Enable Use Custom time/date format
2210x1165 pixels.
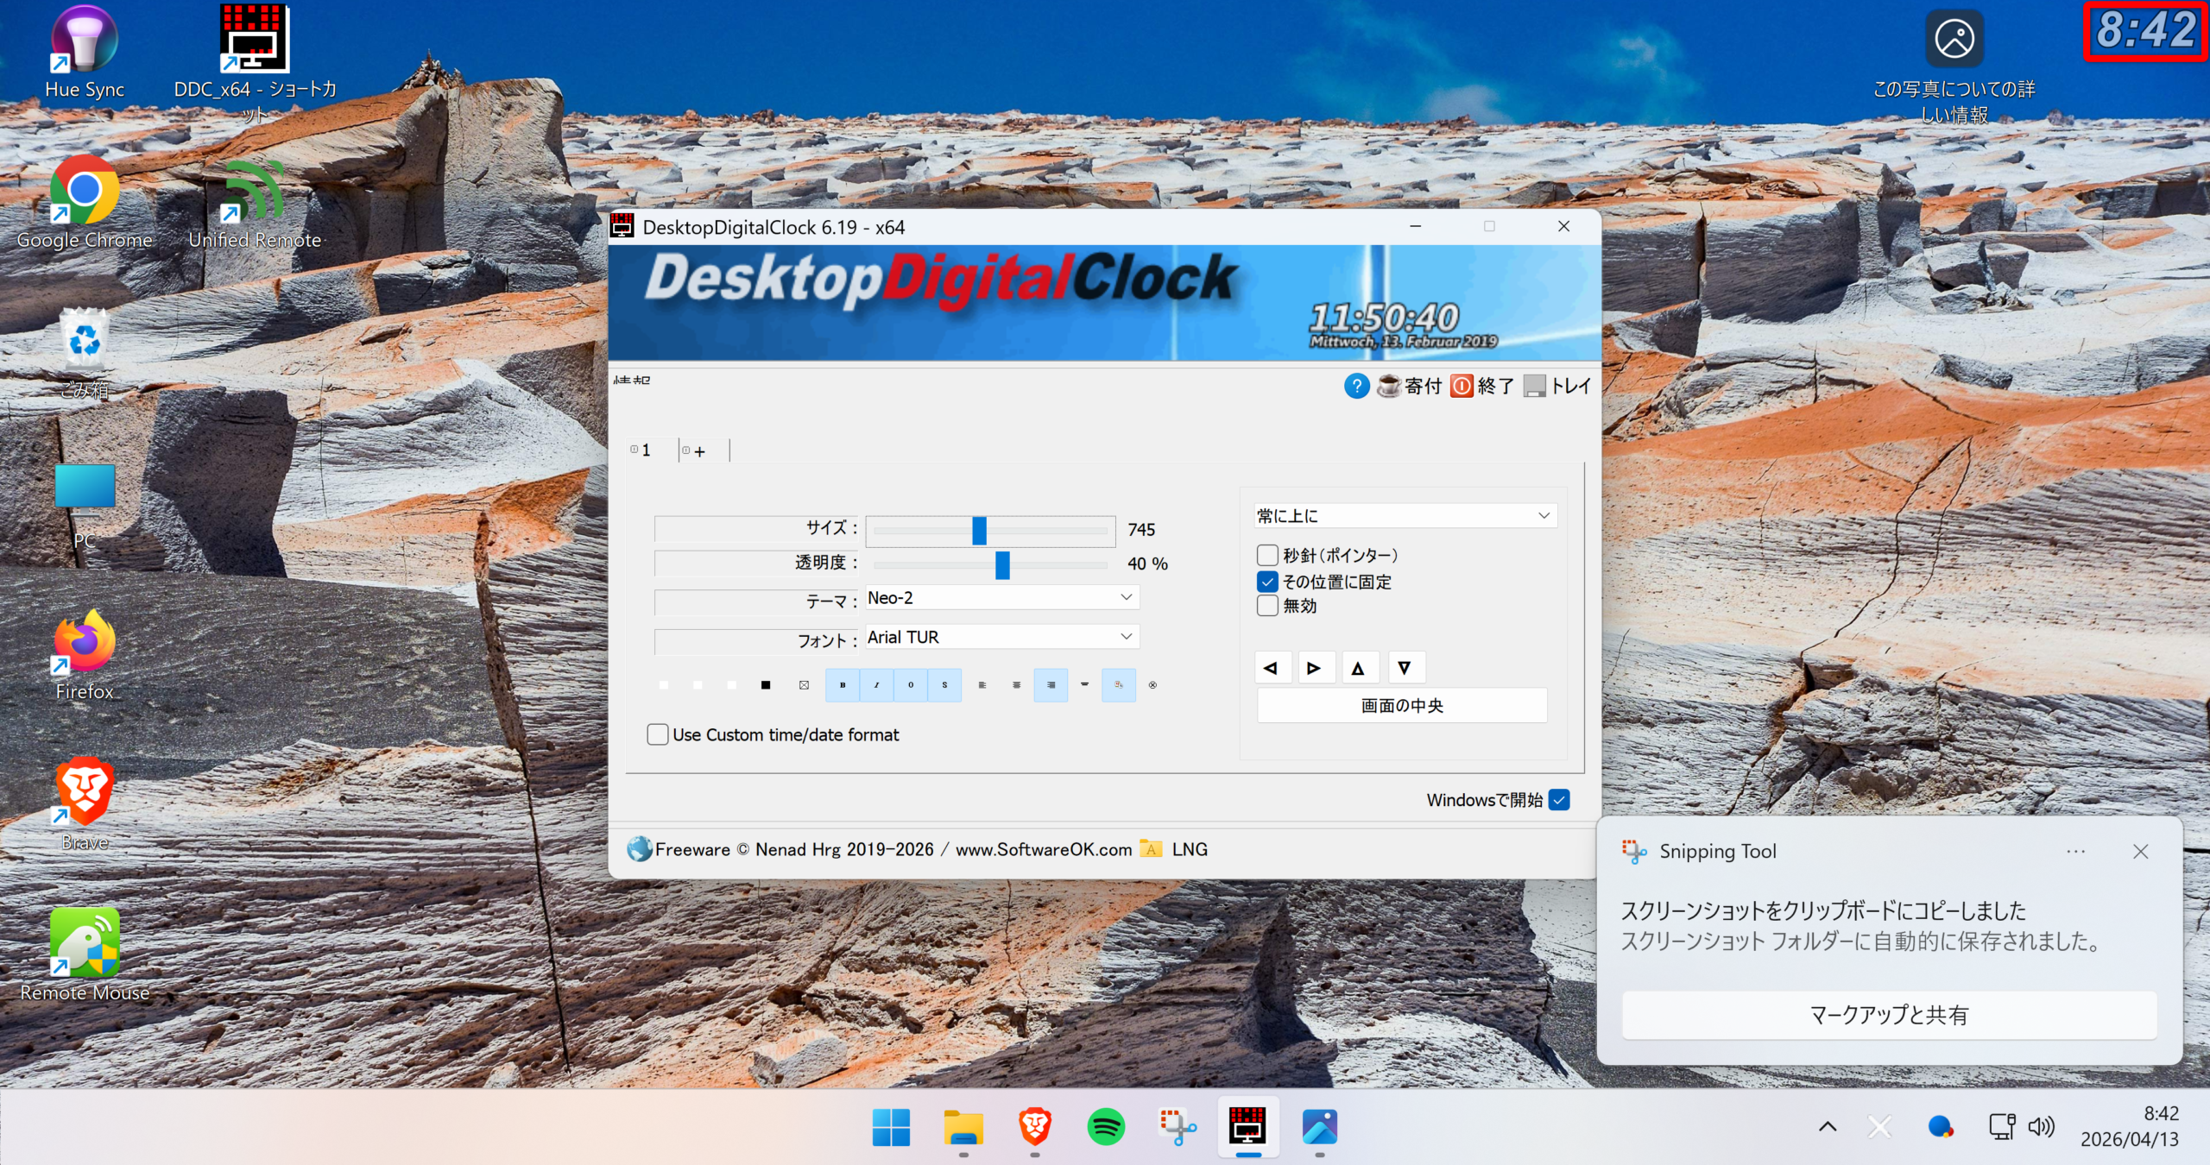[x=658, y=734]
